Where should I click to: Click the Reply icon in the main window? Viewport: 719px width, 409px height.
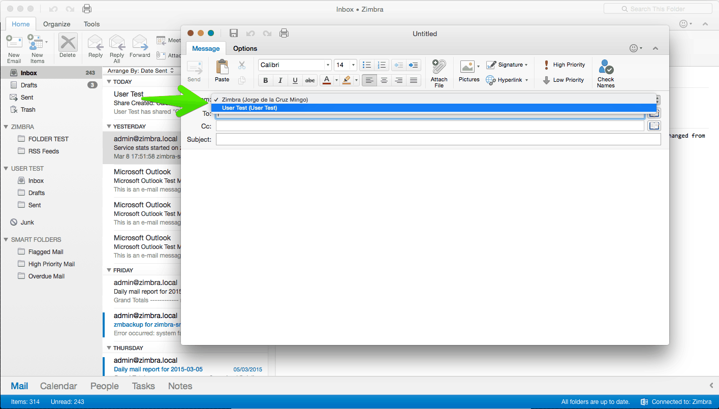pos(96,42)
